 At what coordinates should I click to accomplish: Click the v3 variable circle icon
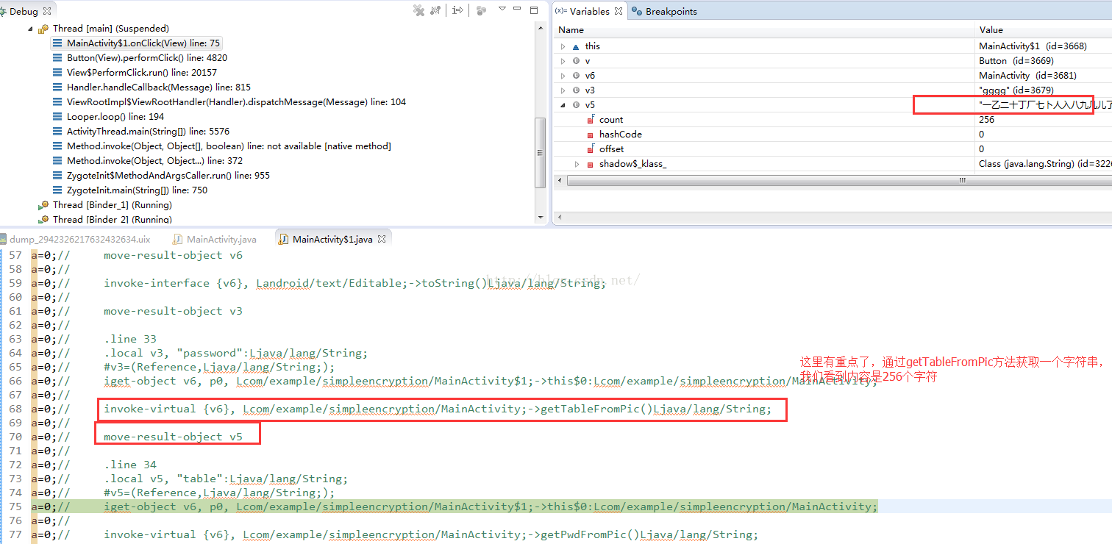(x=576, y=90)
